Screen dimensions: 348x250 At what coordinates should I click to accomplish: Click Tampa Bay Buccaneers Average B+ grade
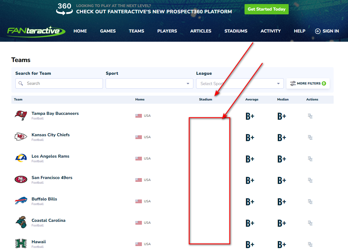[x=250, y=116]
